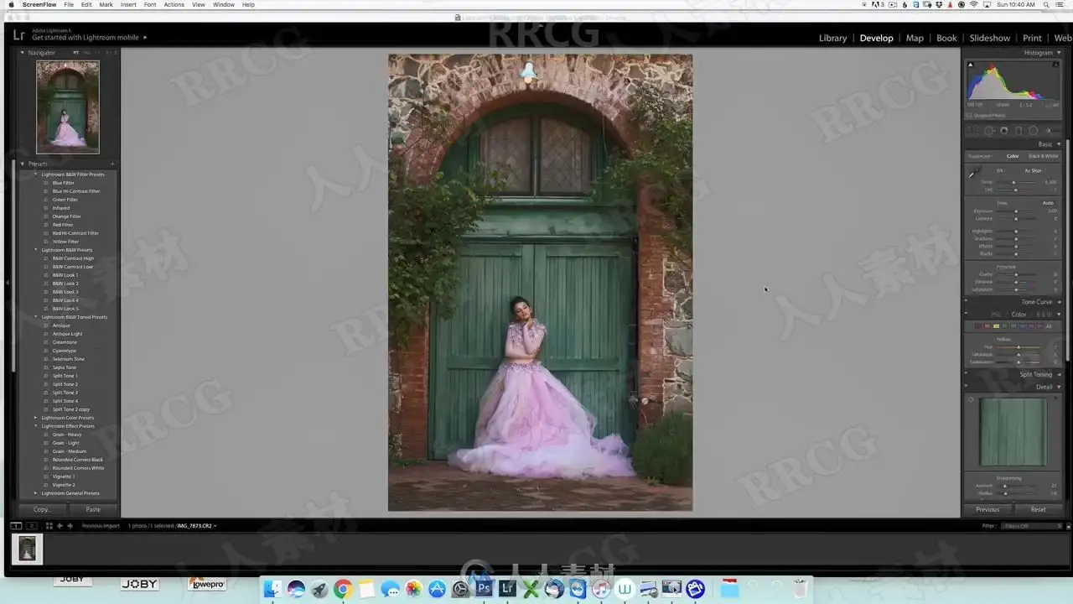Click the Previous button
This screenshot has width=1073, height=604.
987,509
